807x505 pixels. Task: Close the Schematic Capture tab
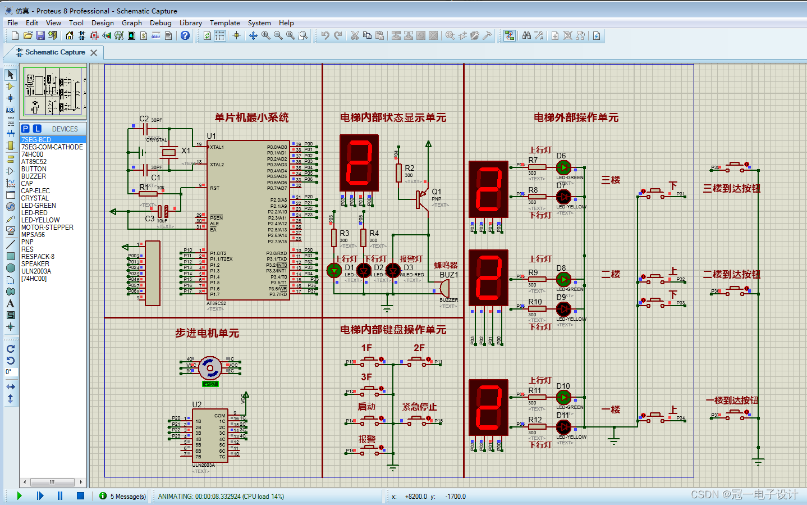[x=94, y=53]
